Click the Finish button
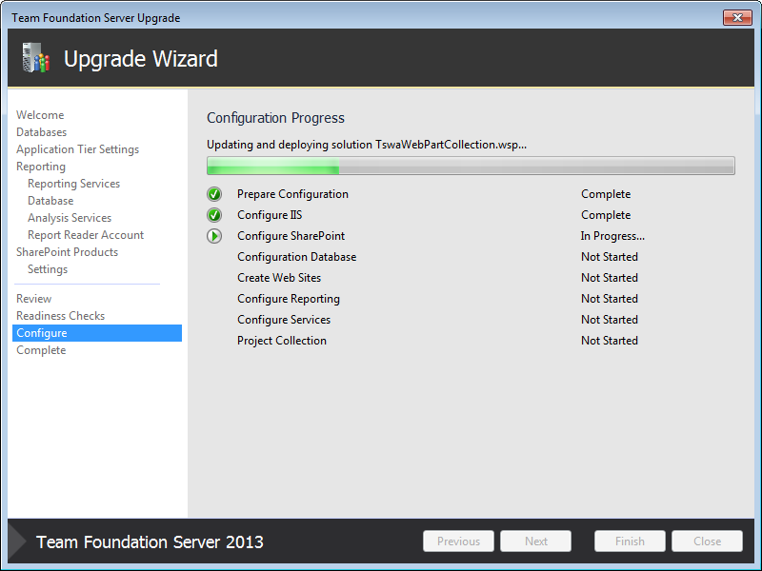762x571 pixels. (x=630, y=541)
